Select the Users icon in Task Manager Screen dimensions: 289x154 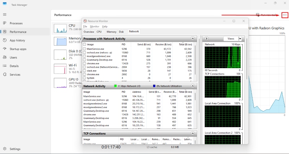tap(5, 57)
